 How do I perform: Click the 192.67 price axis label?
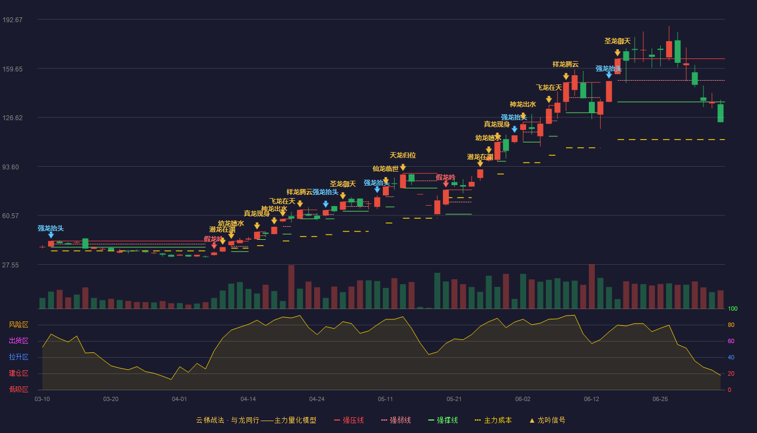click(12, 20)
